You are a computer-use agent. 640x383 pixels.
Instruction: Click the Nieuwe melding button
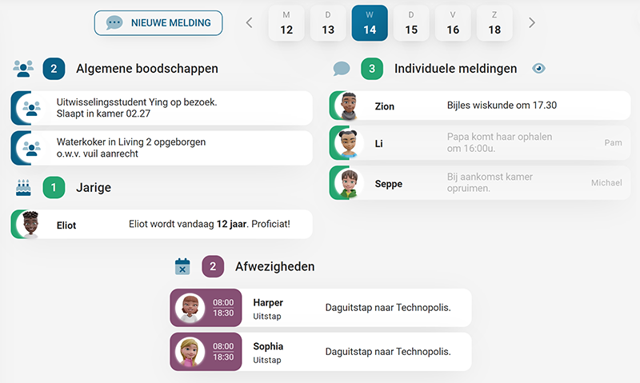click(x=158, y=23)
